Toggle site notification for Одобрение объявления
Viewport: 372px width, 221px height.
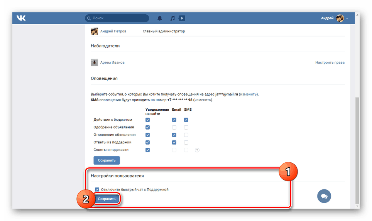click(147, 127)
